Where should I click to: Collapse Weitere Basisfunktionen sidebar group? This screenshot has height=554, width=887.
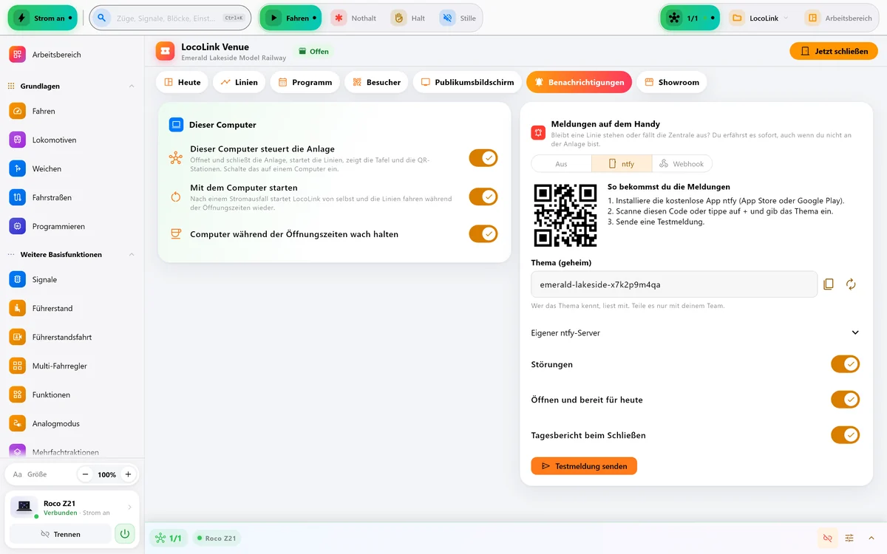[x=72, y=254]
